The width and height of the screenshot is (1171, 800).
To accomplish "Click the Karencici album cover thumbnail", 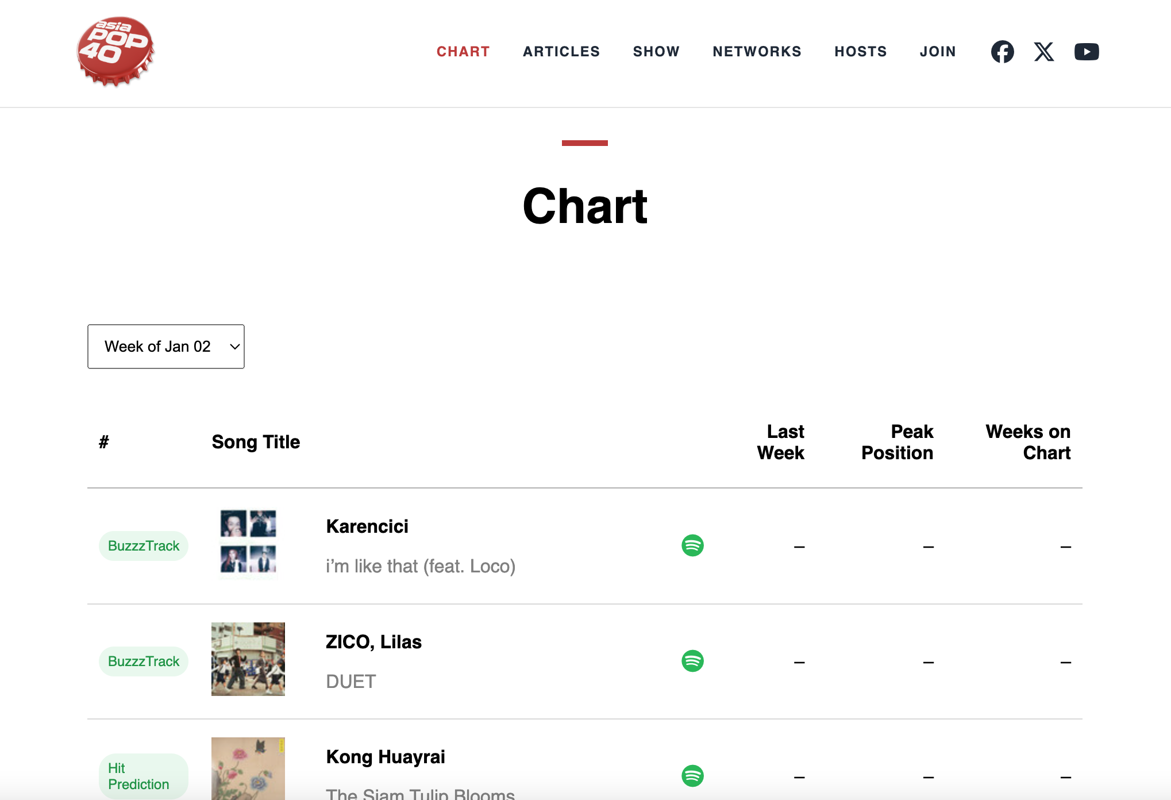I will pyautogui.click(x=248, y=544).
